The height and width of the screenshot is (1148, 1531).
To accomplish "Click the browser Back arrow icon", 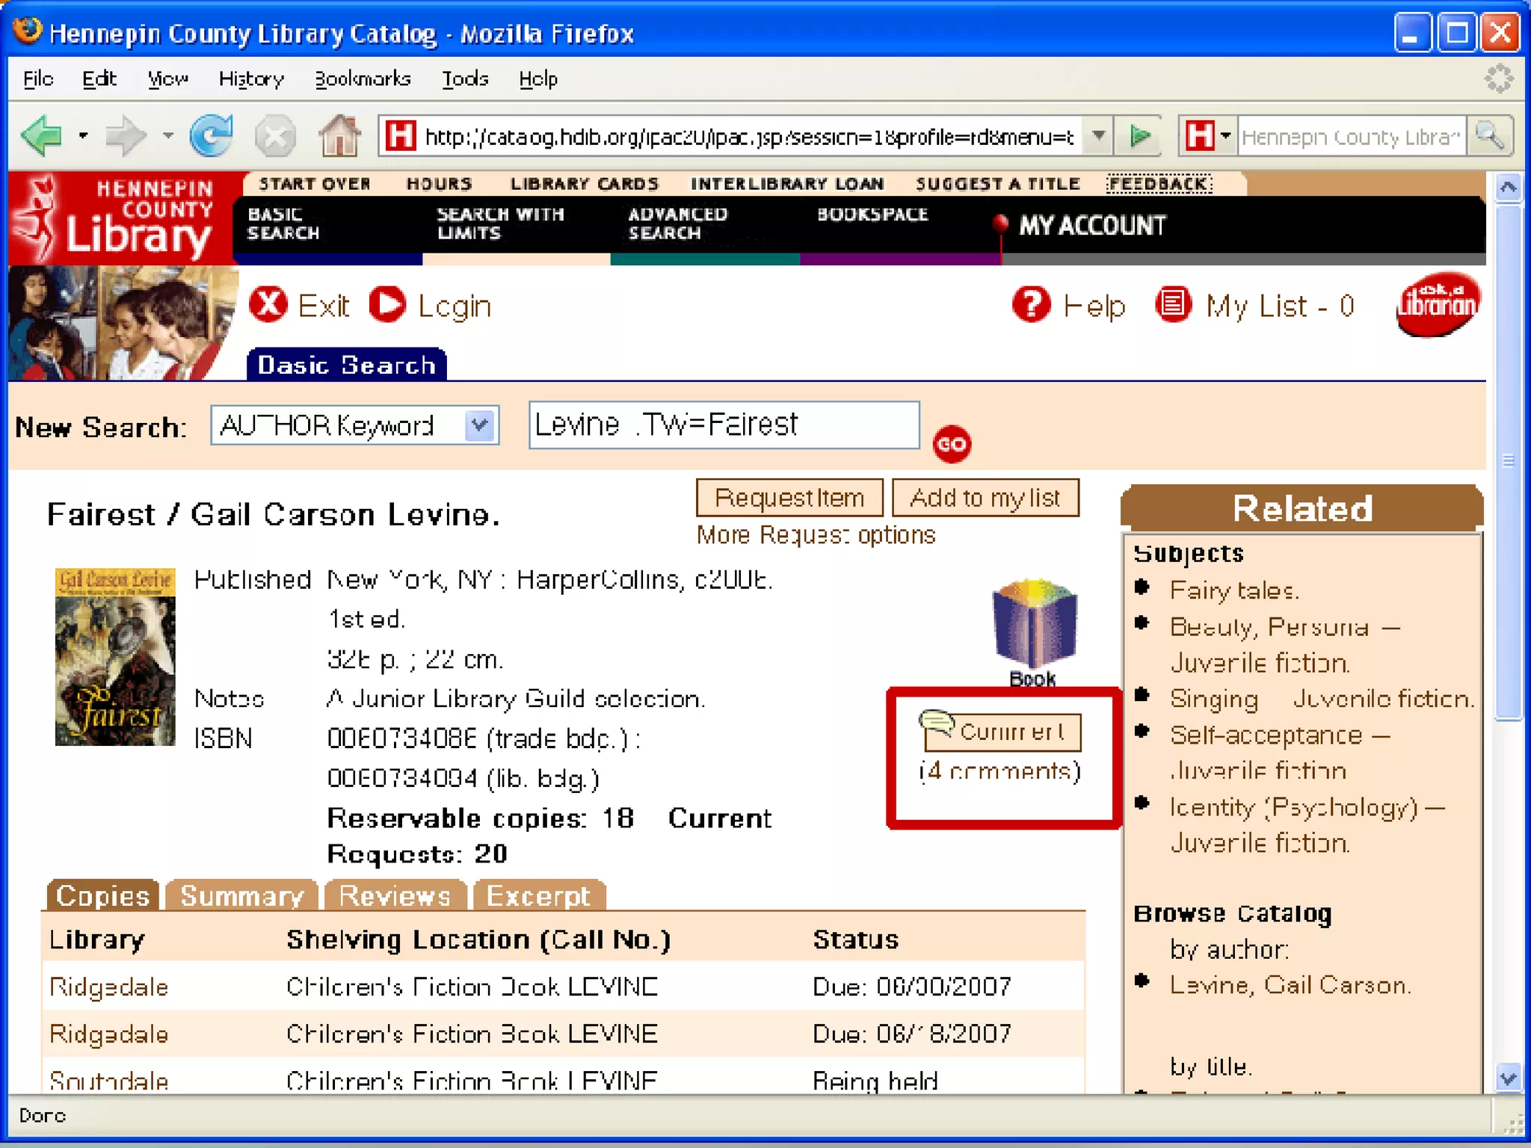I will [x=43, y=136].
